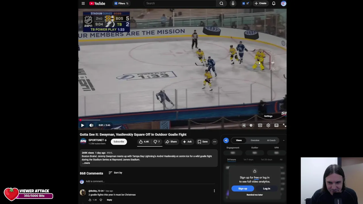
Task: Expand description with ...more
Action: coord(86,163)
